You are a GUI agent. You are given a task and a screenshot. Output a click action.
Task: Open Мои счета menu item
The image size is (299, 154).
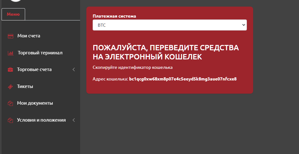coord(29,36)
